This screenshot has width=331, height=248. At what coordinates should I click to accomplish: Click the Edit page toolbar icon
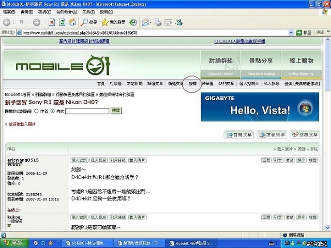pos(168,22)
